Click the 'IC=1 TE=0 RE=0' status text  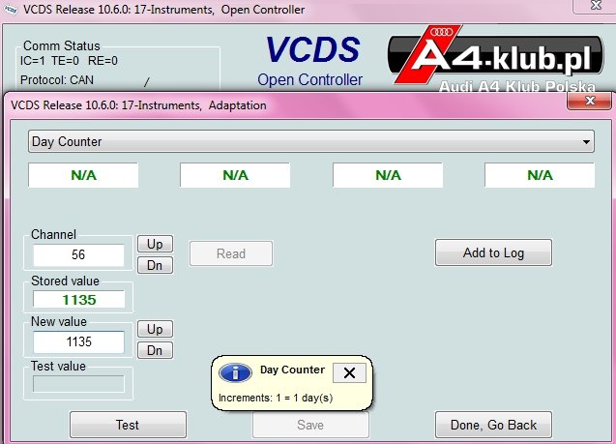pyautogui.click(x=69, y=61)
